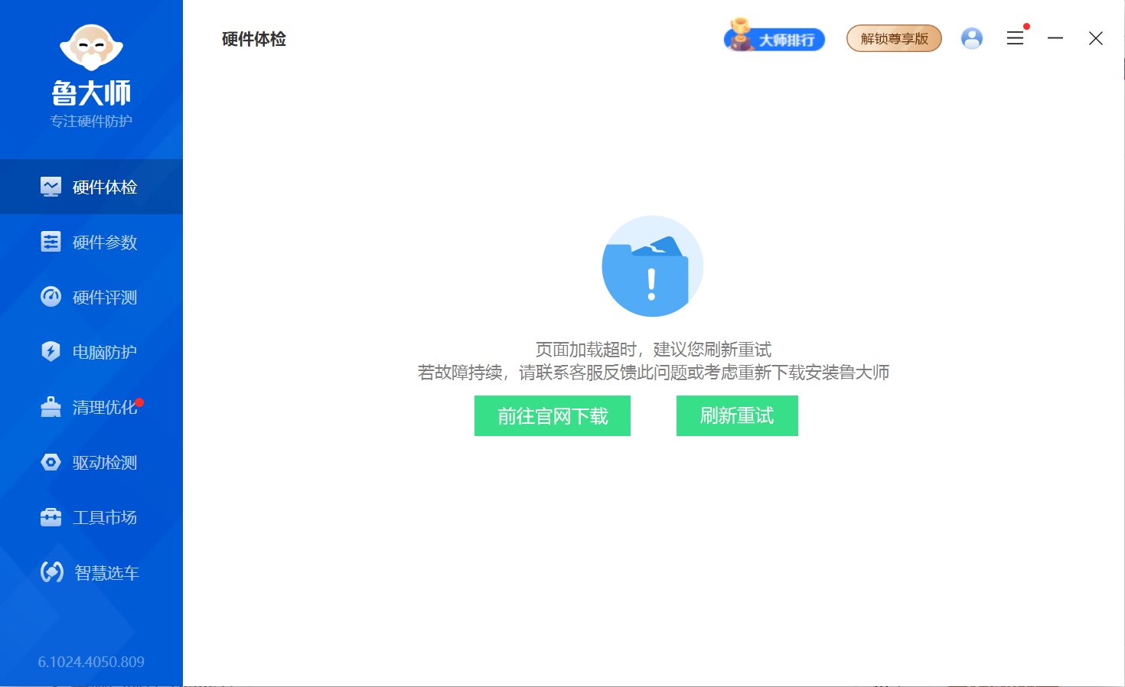Click the 硬件体检 page title
This screenshot has height=687, width=1125.
click(x=253, y=39)
